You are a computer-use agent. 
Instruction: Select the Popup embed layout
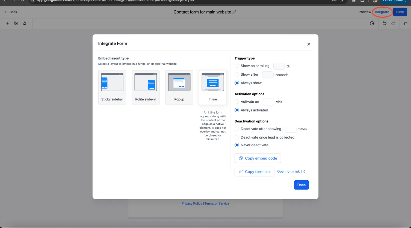179,87
